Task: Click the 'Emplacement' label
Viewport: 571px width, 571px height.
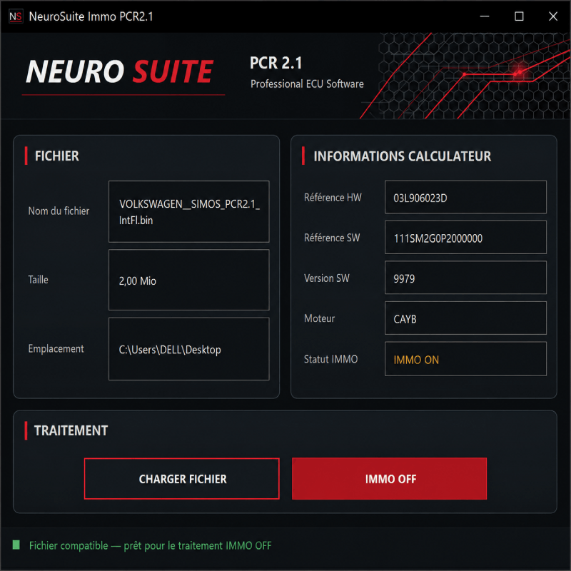Action: coord(56,349)
